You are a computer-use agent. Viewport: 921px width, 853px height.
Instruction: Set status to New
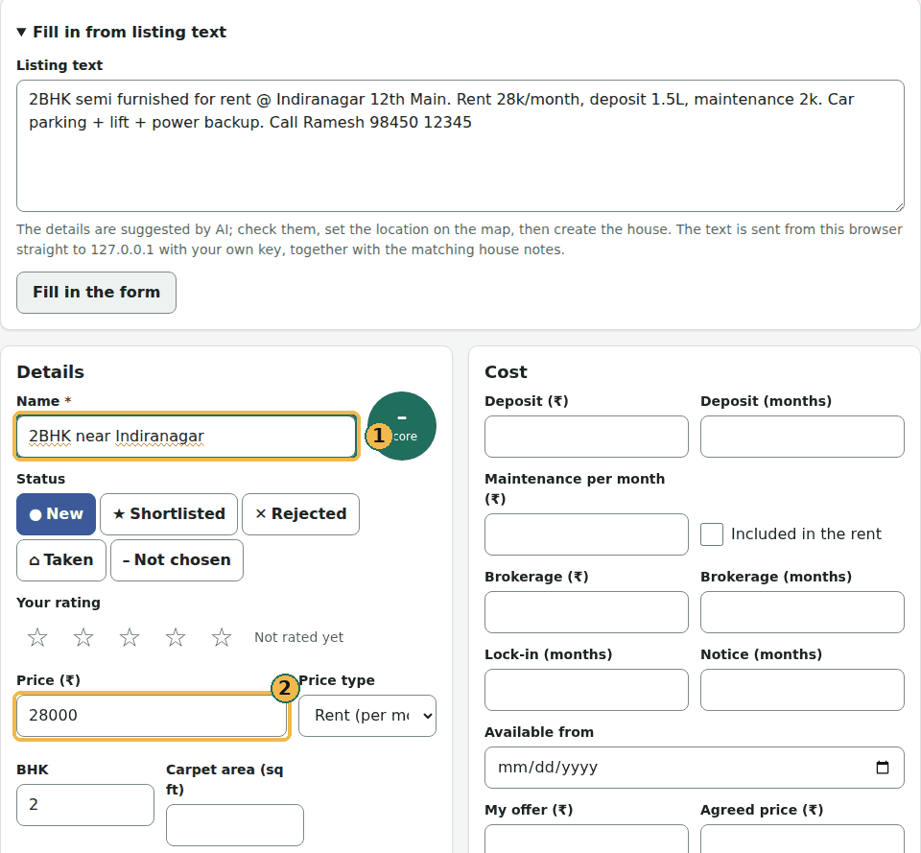pos(56,514)
